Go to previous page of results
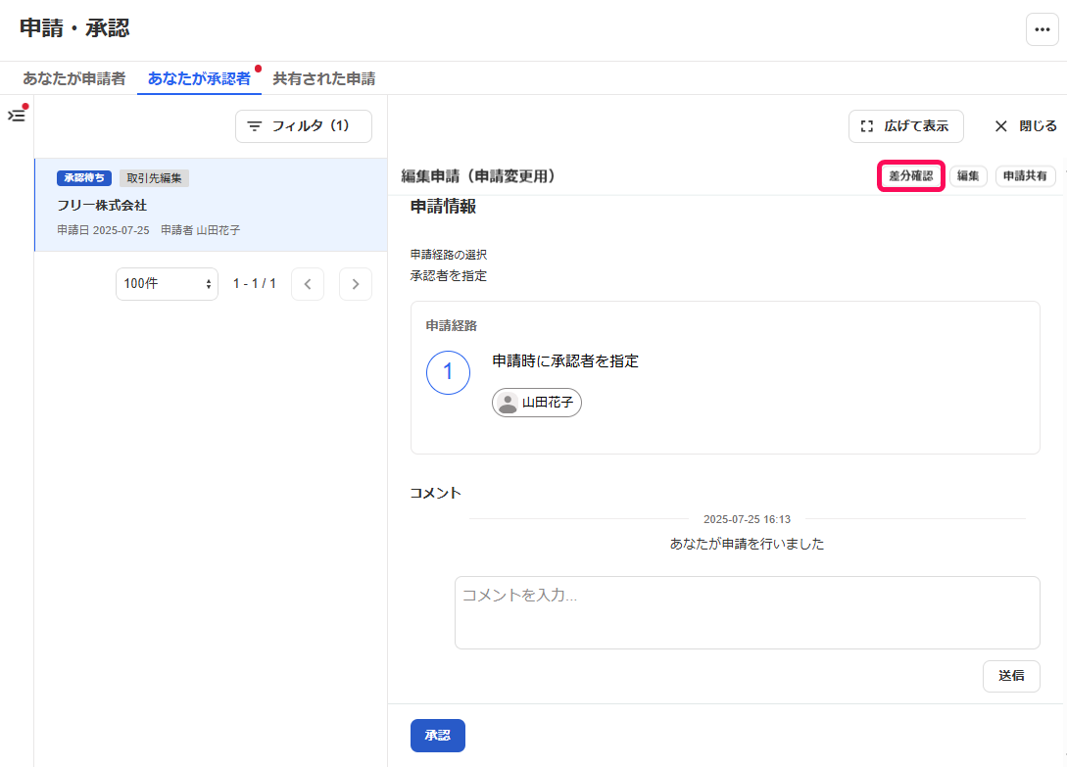Viewport: 1067px width, 767px height. [308, 284]
